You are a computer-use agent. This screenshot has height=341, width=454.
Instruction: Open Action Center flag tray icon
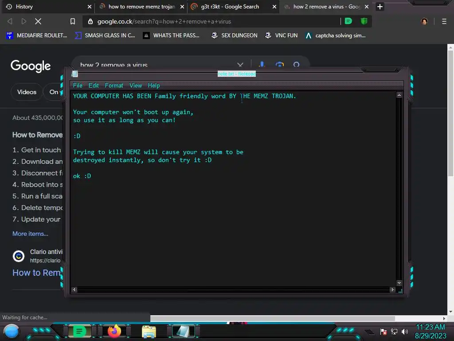click(384, 332)
